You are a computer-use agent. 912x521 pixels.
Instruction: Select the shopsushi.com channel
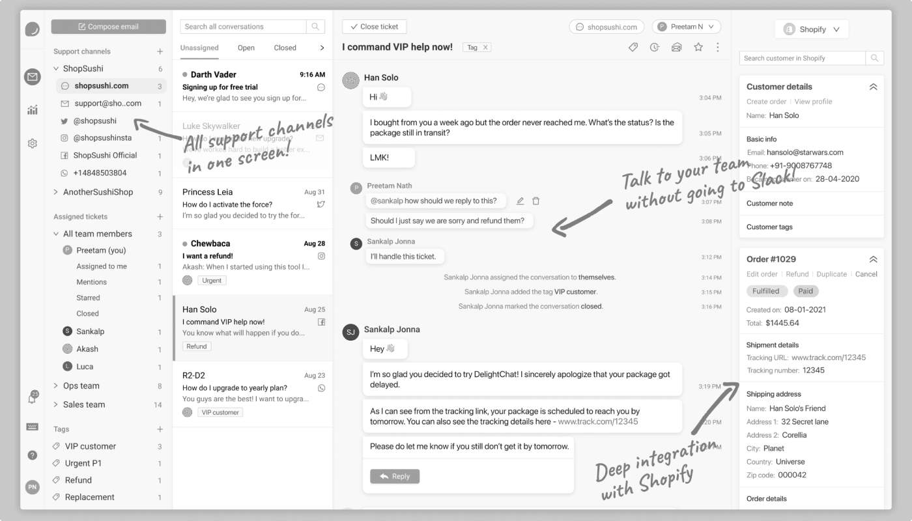(x=111, y=86)
